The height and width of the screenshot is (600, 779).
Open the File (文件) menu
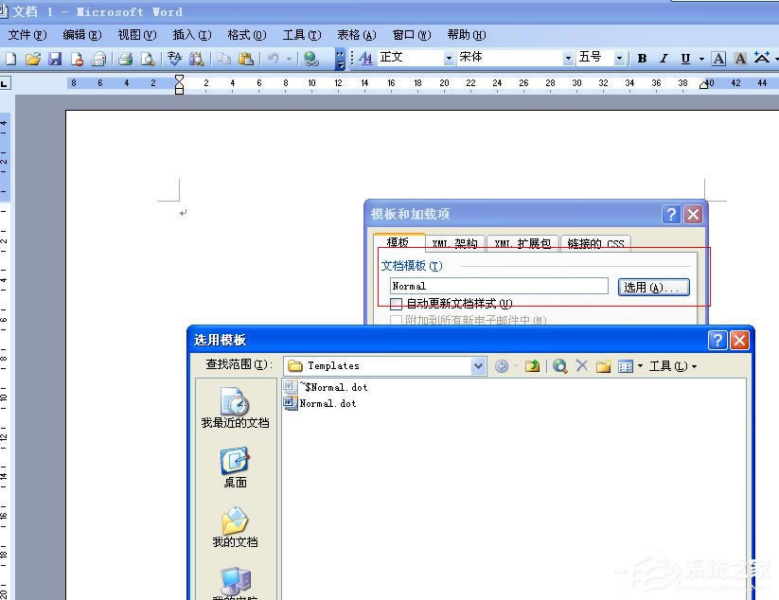(x=27, y=35)
